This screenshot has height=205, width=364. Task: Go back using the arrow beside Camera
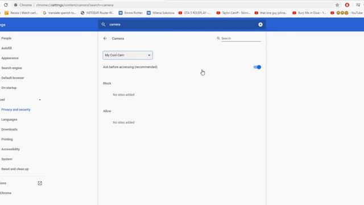tap(105, 38)
